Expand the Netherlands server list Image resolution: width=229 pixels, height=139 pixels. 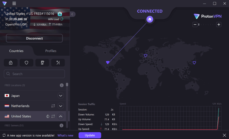point(61,106)
